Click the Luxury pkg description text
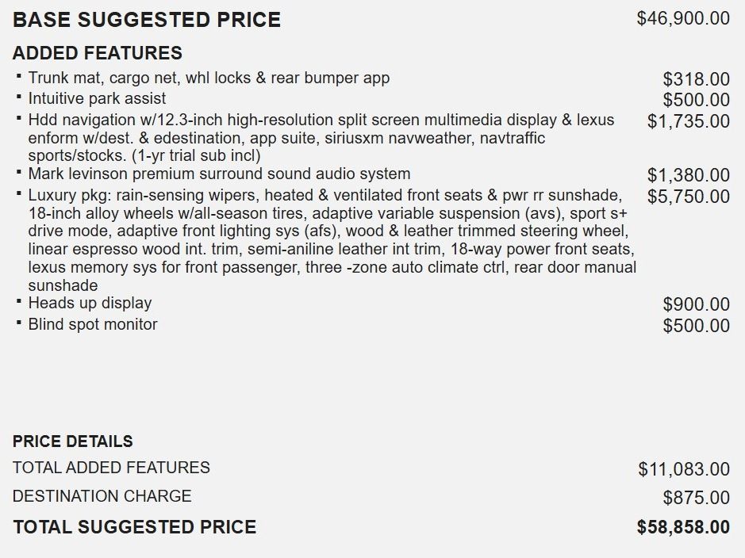This screenshot has height=558, width=745. point(331,240)
